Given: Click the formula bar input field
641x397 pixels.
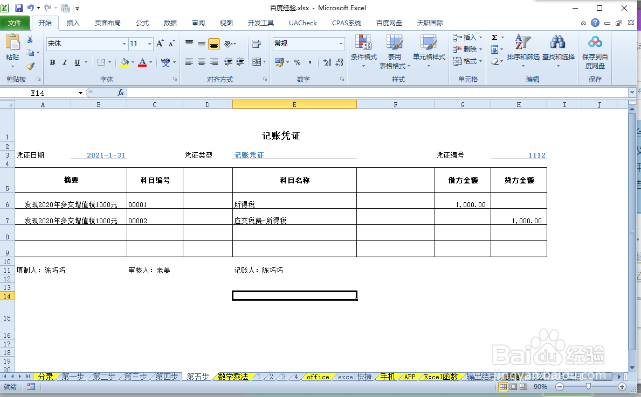Looking at the screenshot, I should (x=378, y=93).
